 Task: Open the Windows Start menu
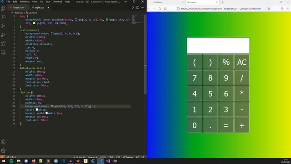[x=4, y=161]
